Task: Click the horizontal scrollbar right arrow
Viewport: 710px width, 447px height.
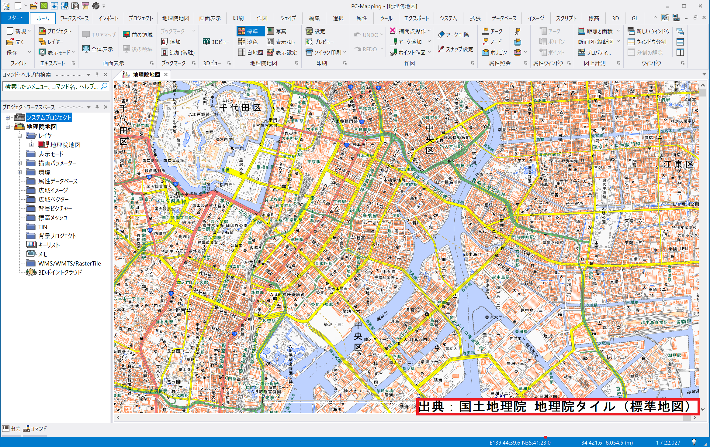Action: point(694,417)
